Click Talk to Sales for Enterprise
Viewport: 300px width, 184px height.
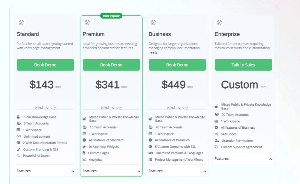click(x=243, y=65)
